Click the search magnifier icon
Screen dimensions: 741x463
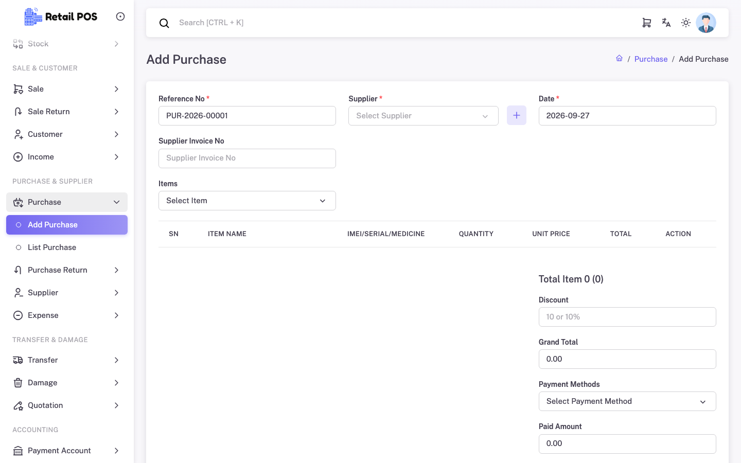point(164,23)
